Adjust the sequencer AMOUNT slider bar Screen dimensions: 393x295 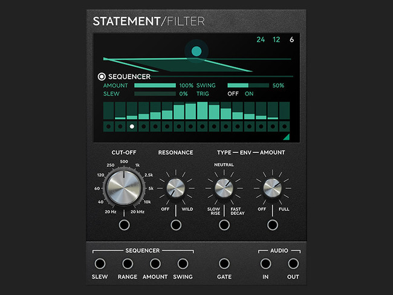[x=155, y=85]
